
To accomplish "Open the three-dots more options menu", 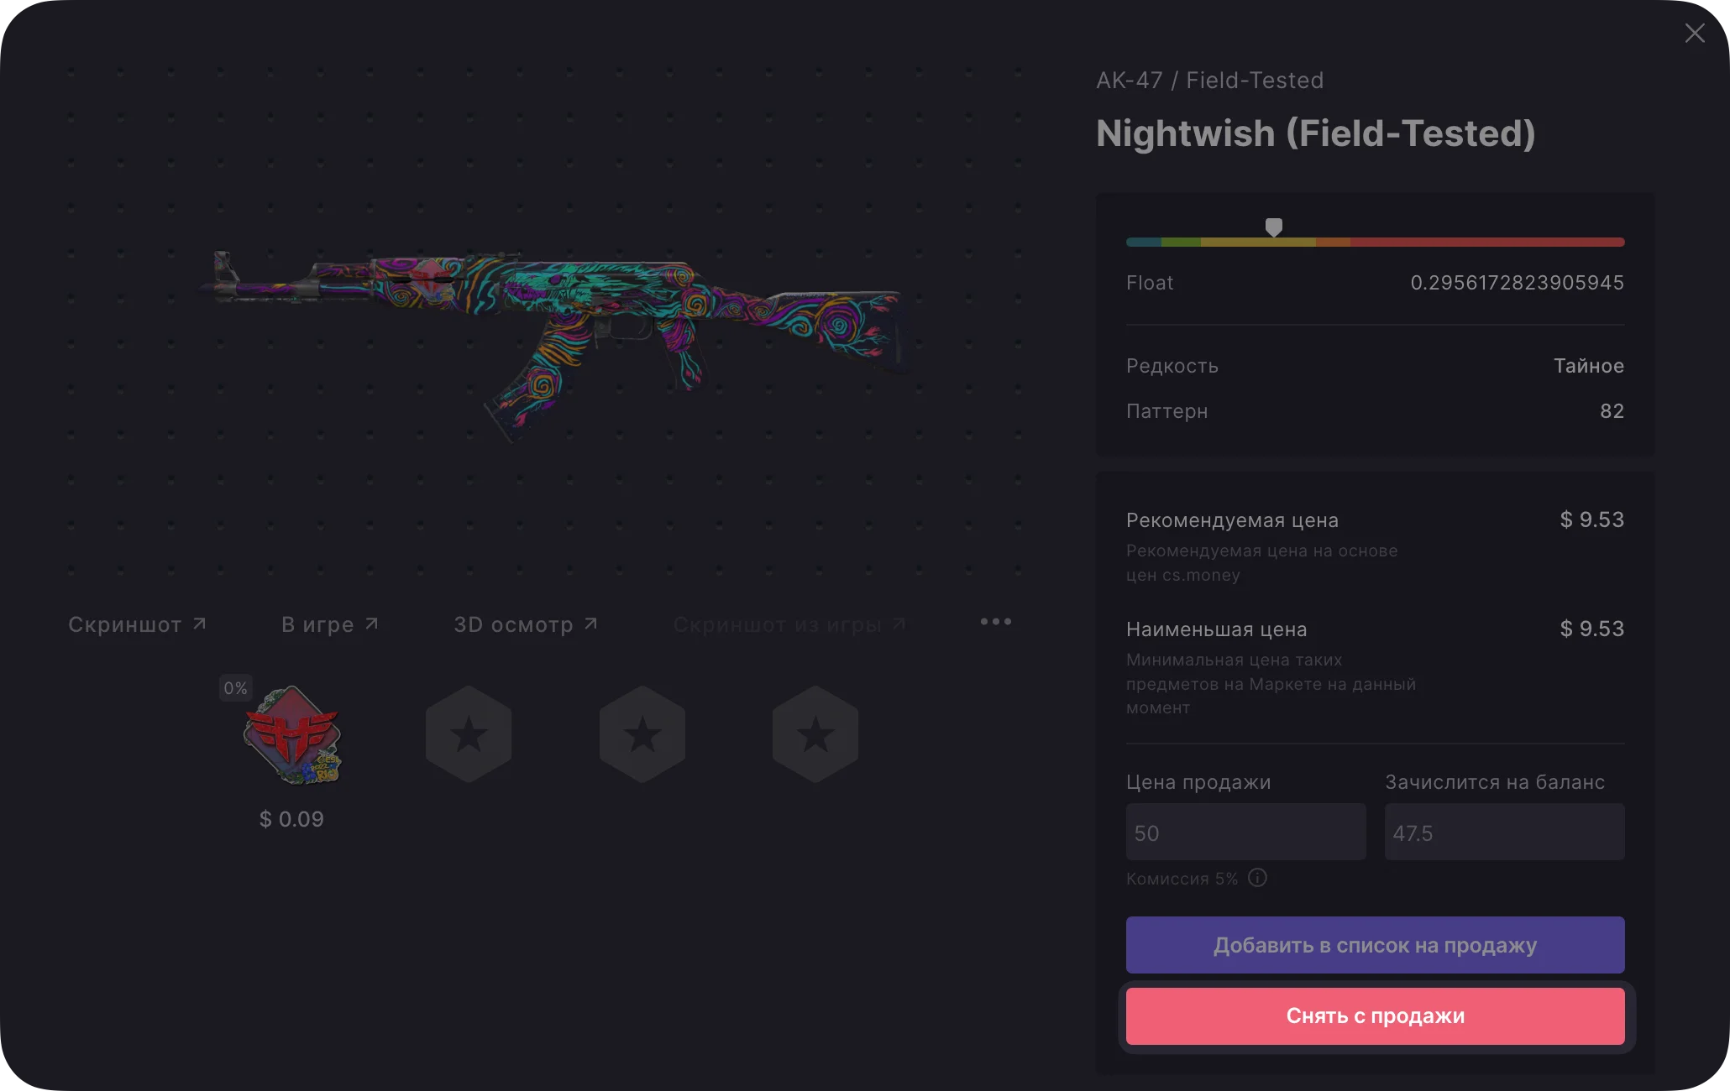I will (x=995, y=622).
